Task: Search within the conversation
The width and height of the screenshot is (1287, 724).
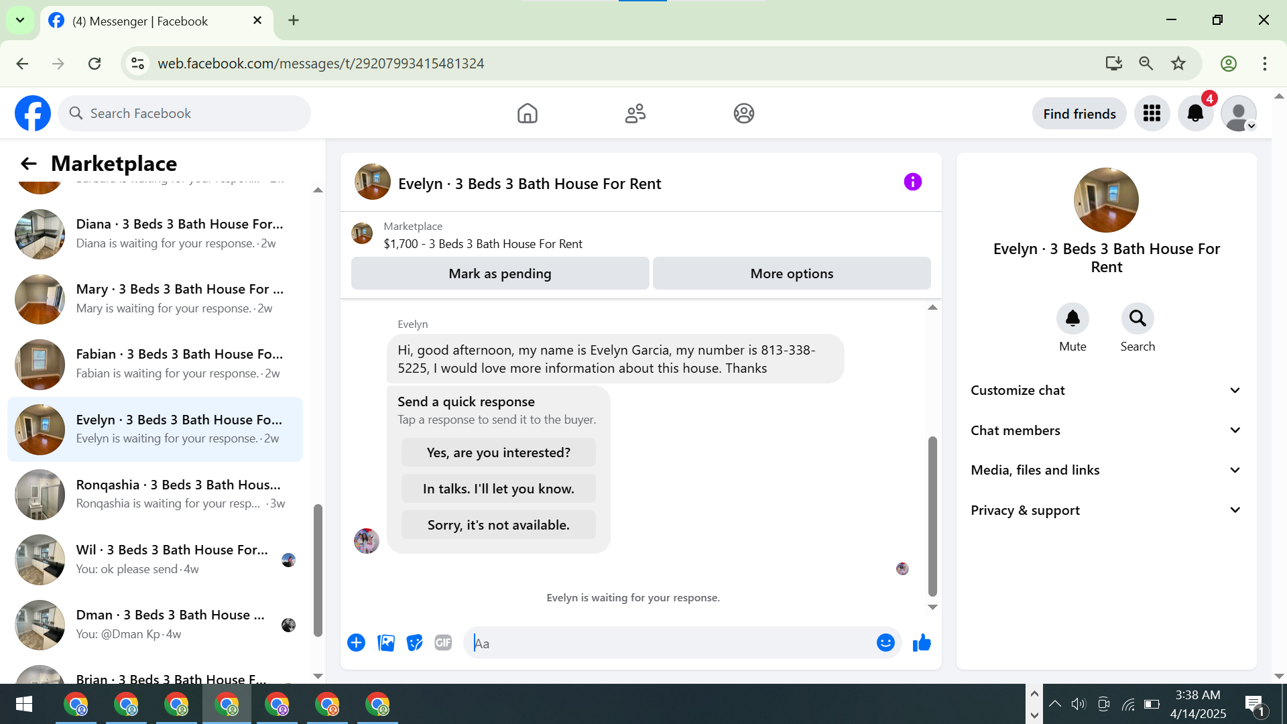Action: pyautogui.click(x=1138, y=318)
